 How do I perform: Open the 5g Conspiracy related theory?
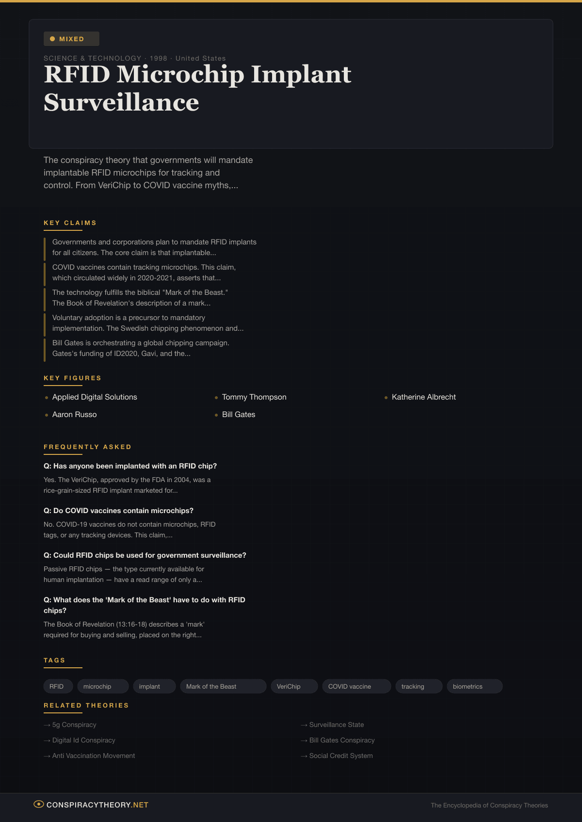74,725
